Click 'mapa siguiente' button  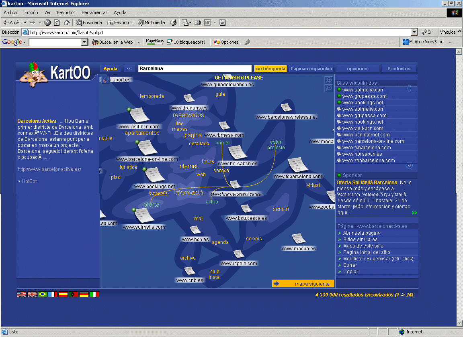click(x=303, y=284)
